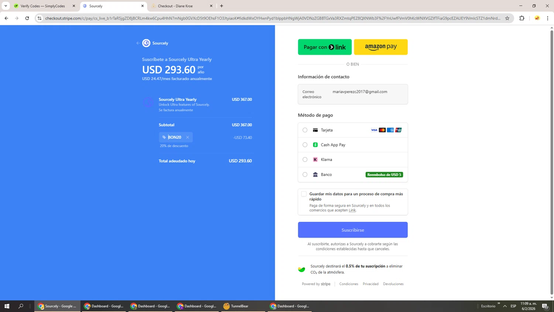Click the Mastercard logo
Image resolution: width=554 pixels, height=312 pixels.
(382, 130)
